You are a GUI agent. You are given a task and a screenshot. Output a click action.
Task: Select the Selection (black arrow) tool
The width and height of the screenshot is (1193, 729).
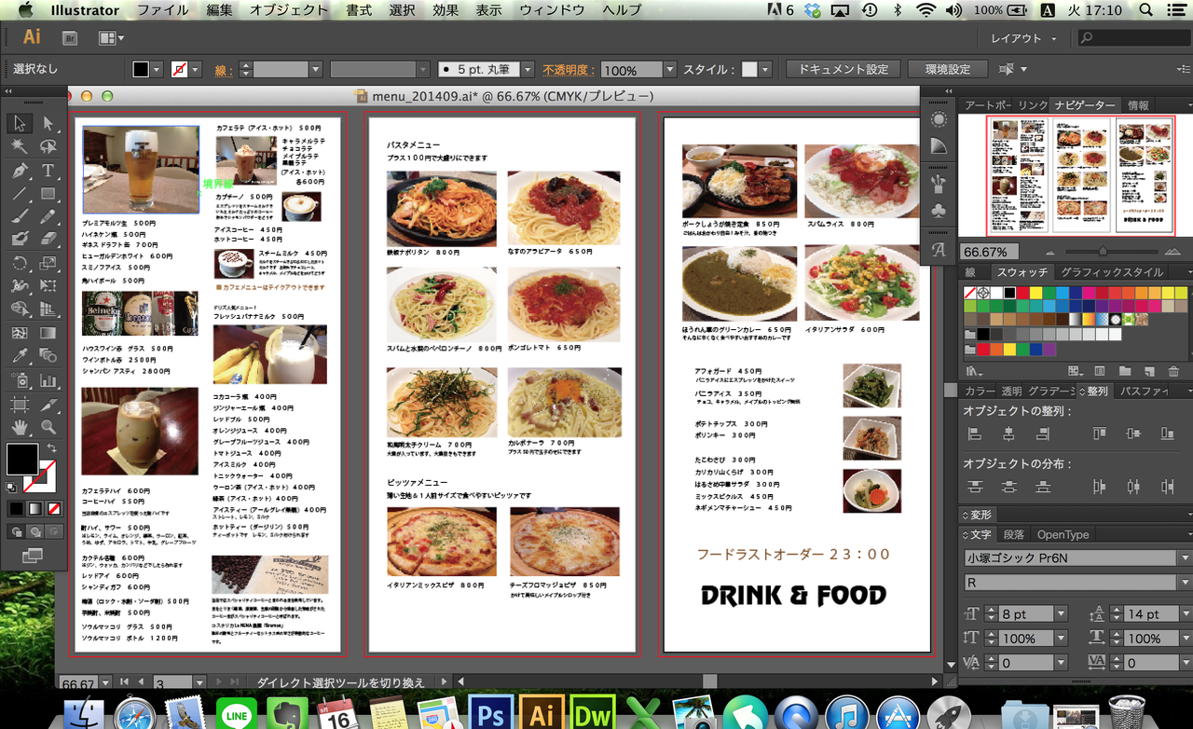pyautogui.click(x=20, y=123)
